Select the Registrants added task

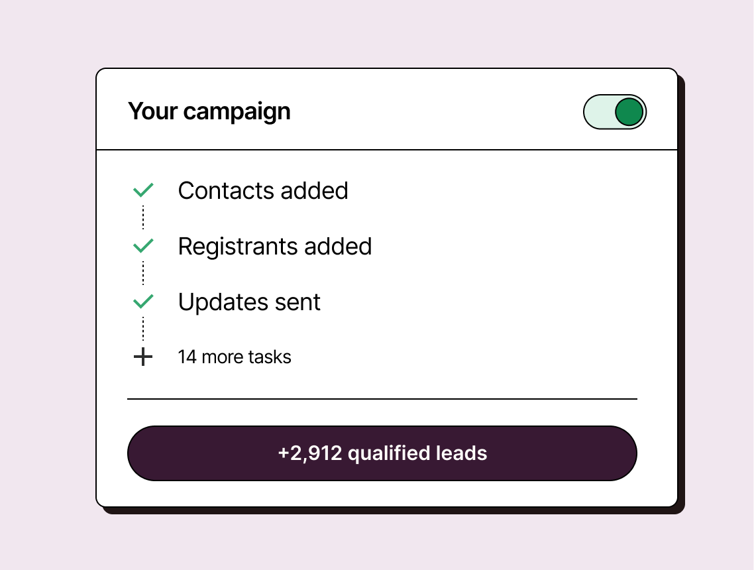pos(275,247)
